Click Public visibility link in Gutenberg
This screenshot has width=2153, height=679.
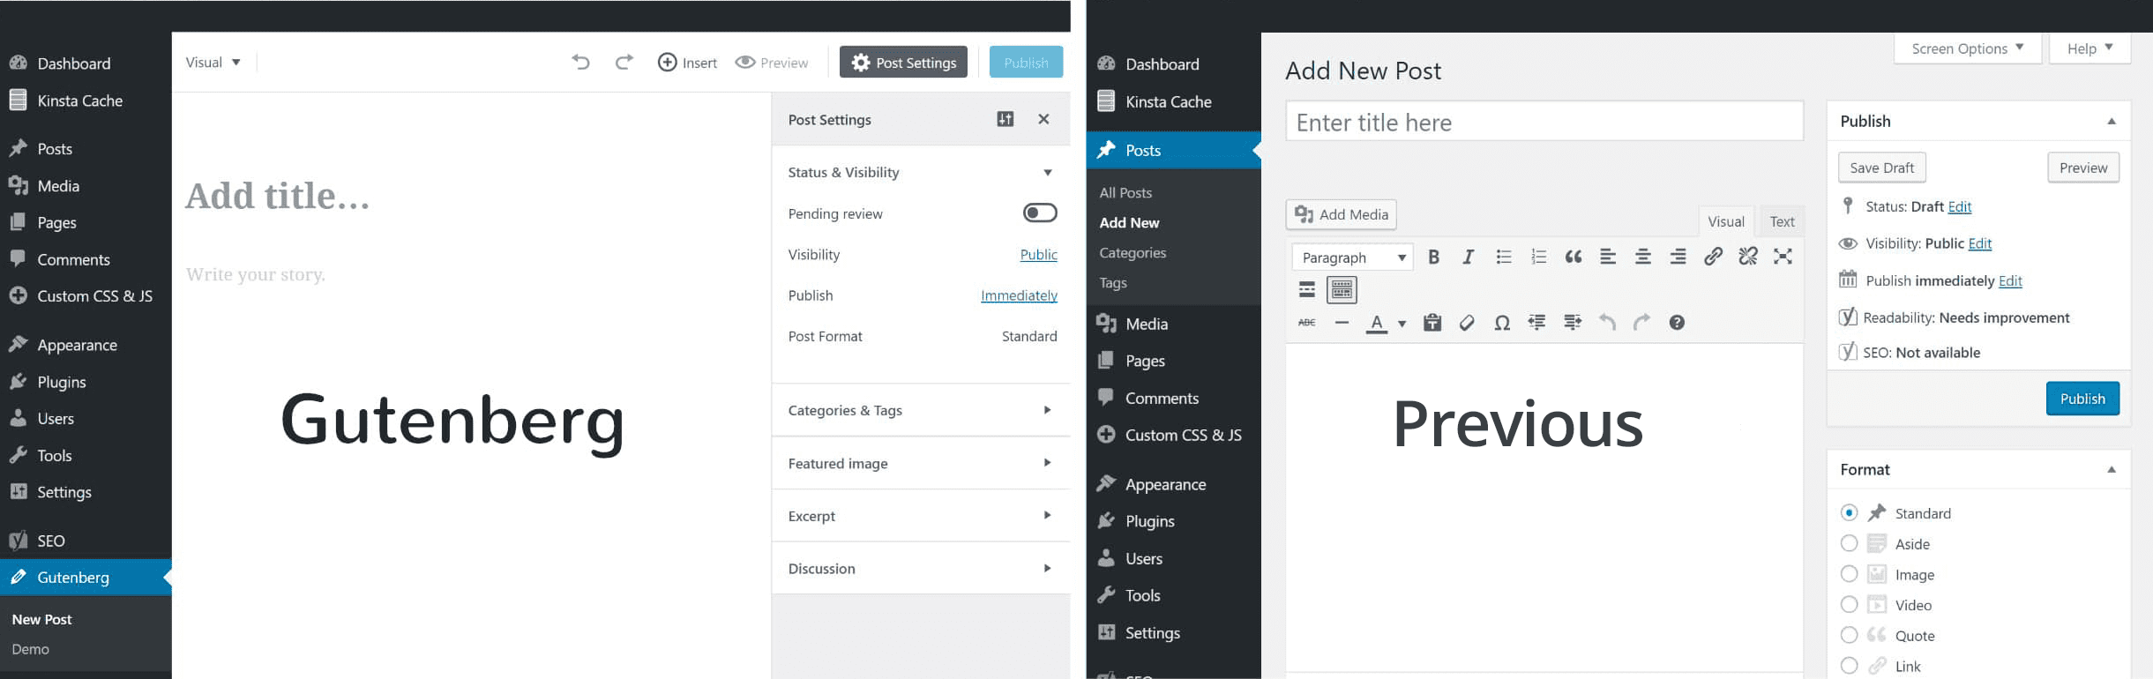click(1038, 254)
